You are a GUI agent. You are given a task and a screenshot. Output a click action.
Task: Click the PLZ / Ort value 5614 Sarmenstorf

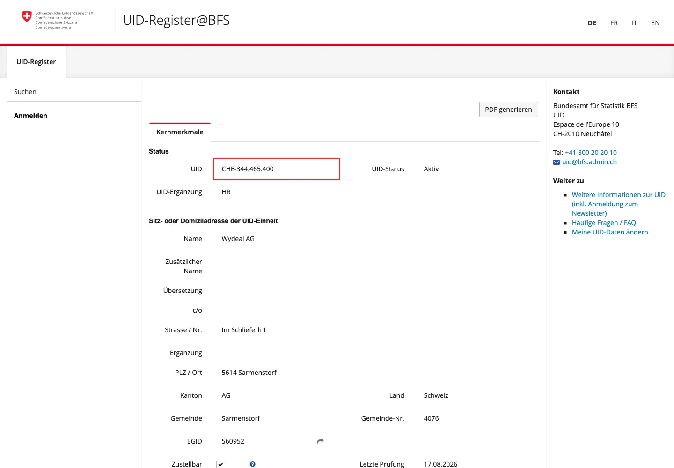click(x=249, y=373)
